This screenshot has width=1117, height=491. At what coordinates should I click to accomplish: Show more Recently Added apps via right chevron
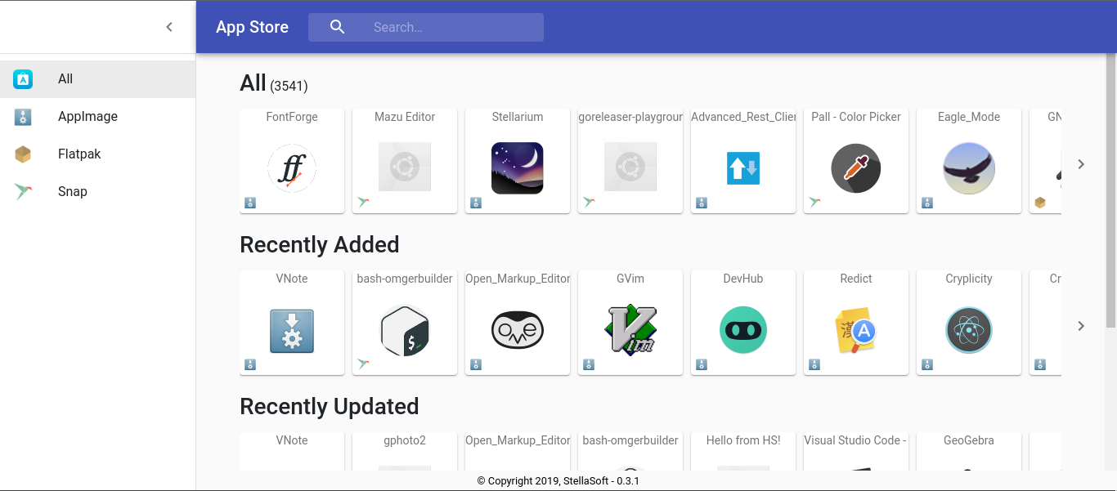point(1081,325)
